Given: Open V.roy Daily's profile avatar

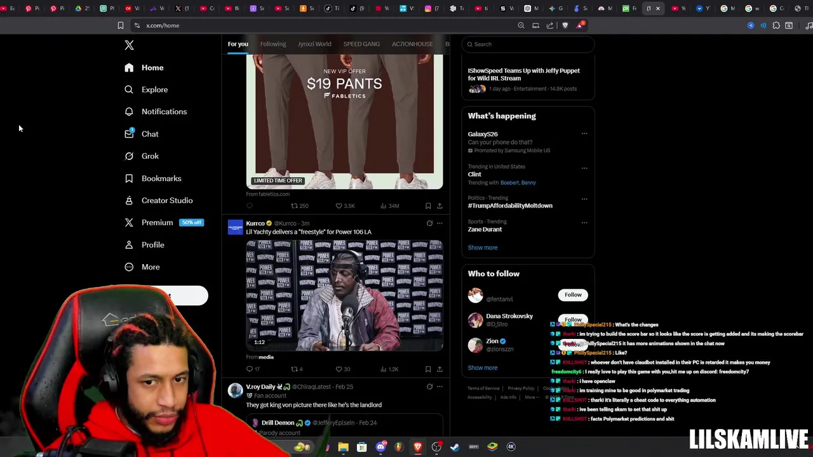Looking at the screenshot, I should 235,390.
